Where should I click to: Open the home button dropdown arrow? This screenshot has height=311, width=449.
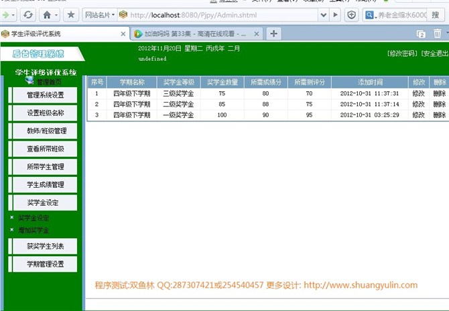(x=56, y=15)
